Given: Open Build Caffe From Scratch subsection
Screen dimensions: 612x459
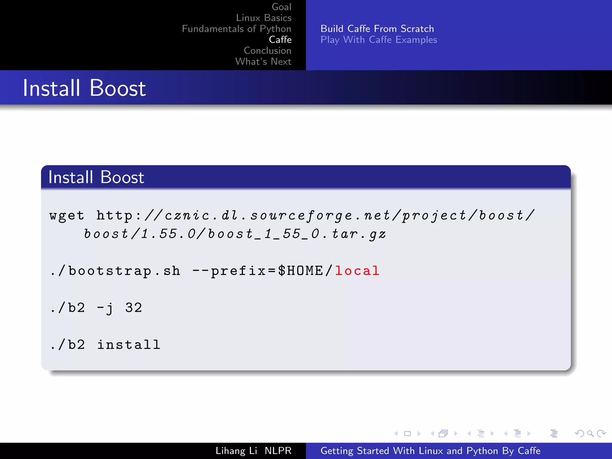Looking at the screenshot, I should pos(377,29).
